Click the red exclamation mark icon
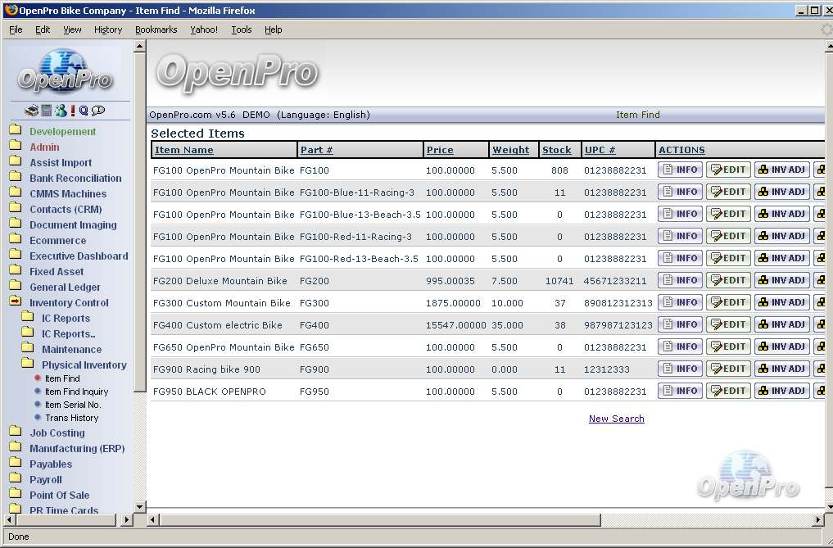833x548 pixels. [x=73, y=111]
